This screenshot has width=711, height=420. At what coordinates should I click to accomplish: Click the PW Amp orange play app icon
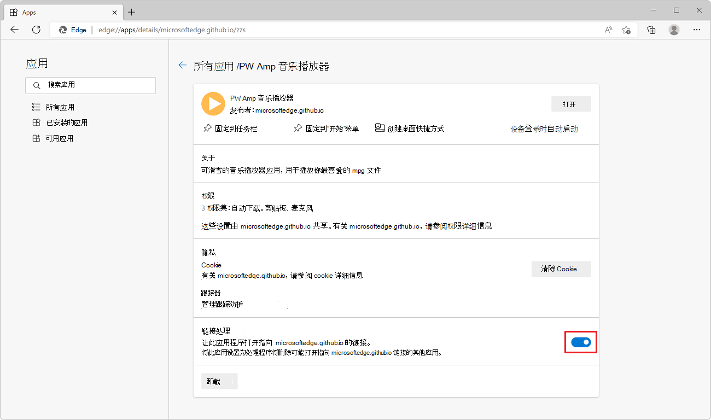pos(213,103)
